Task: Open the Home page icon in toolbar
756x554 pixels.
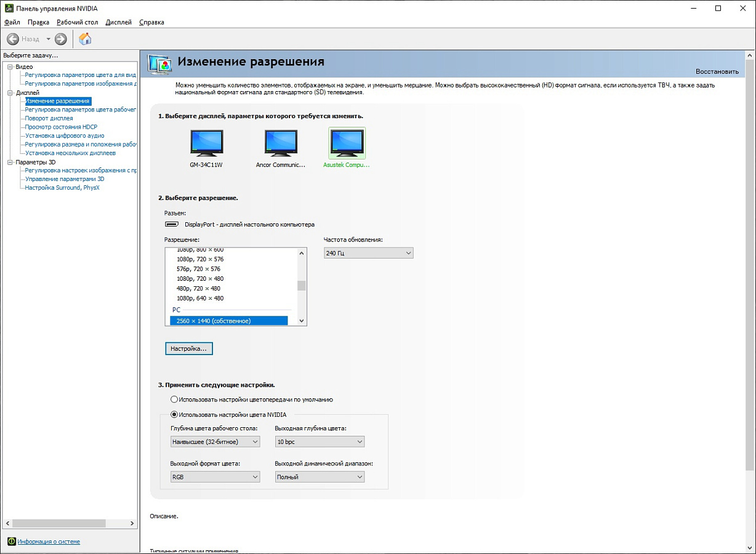Action: click(85, 39)
